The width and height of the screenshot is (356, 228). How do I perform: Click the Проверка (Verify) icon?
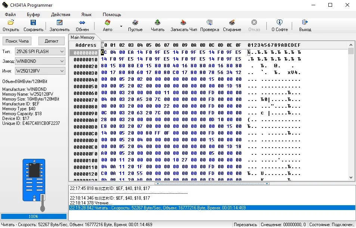209,22
